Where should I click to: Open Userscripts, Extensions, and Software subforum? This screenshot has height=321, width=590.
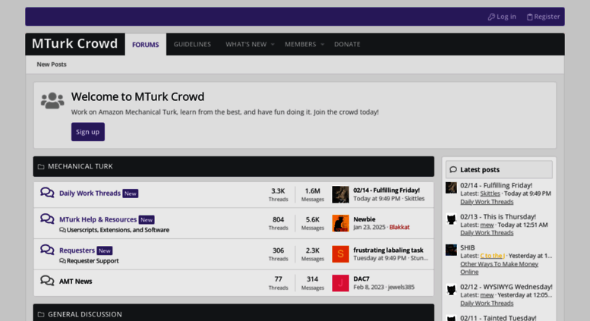(118, 230)
